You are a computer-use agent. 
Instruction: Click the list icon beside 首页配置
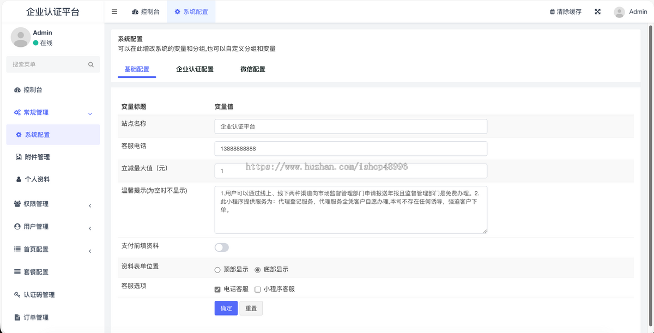17,249
